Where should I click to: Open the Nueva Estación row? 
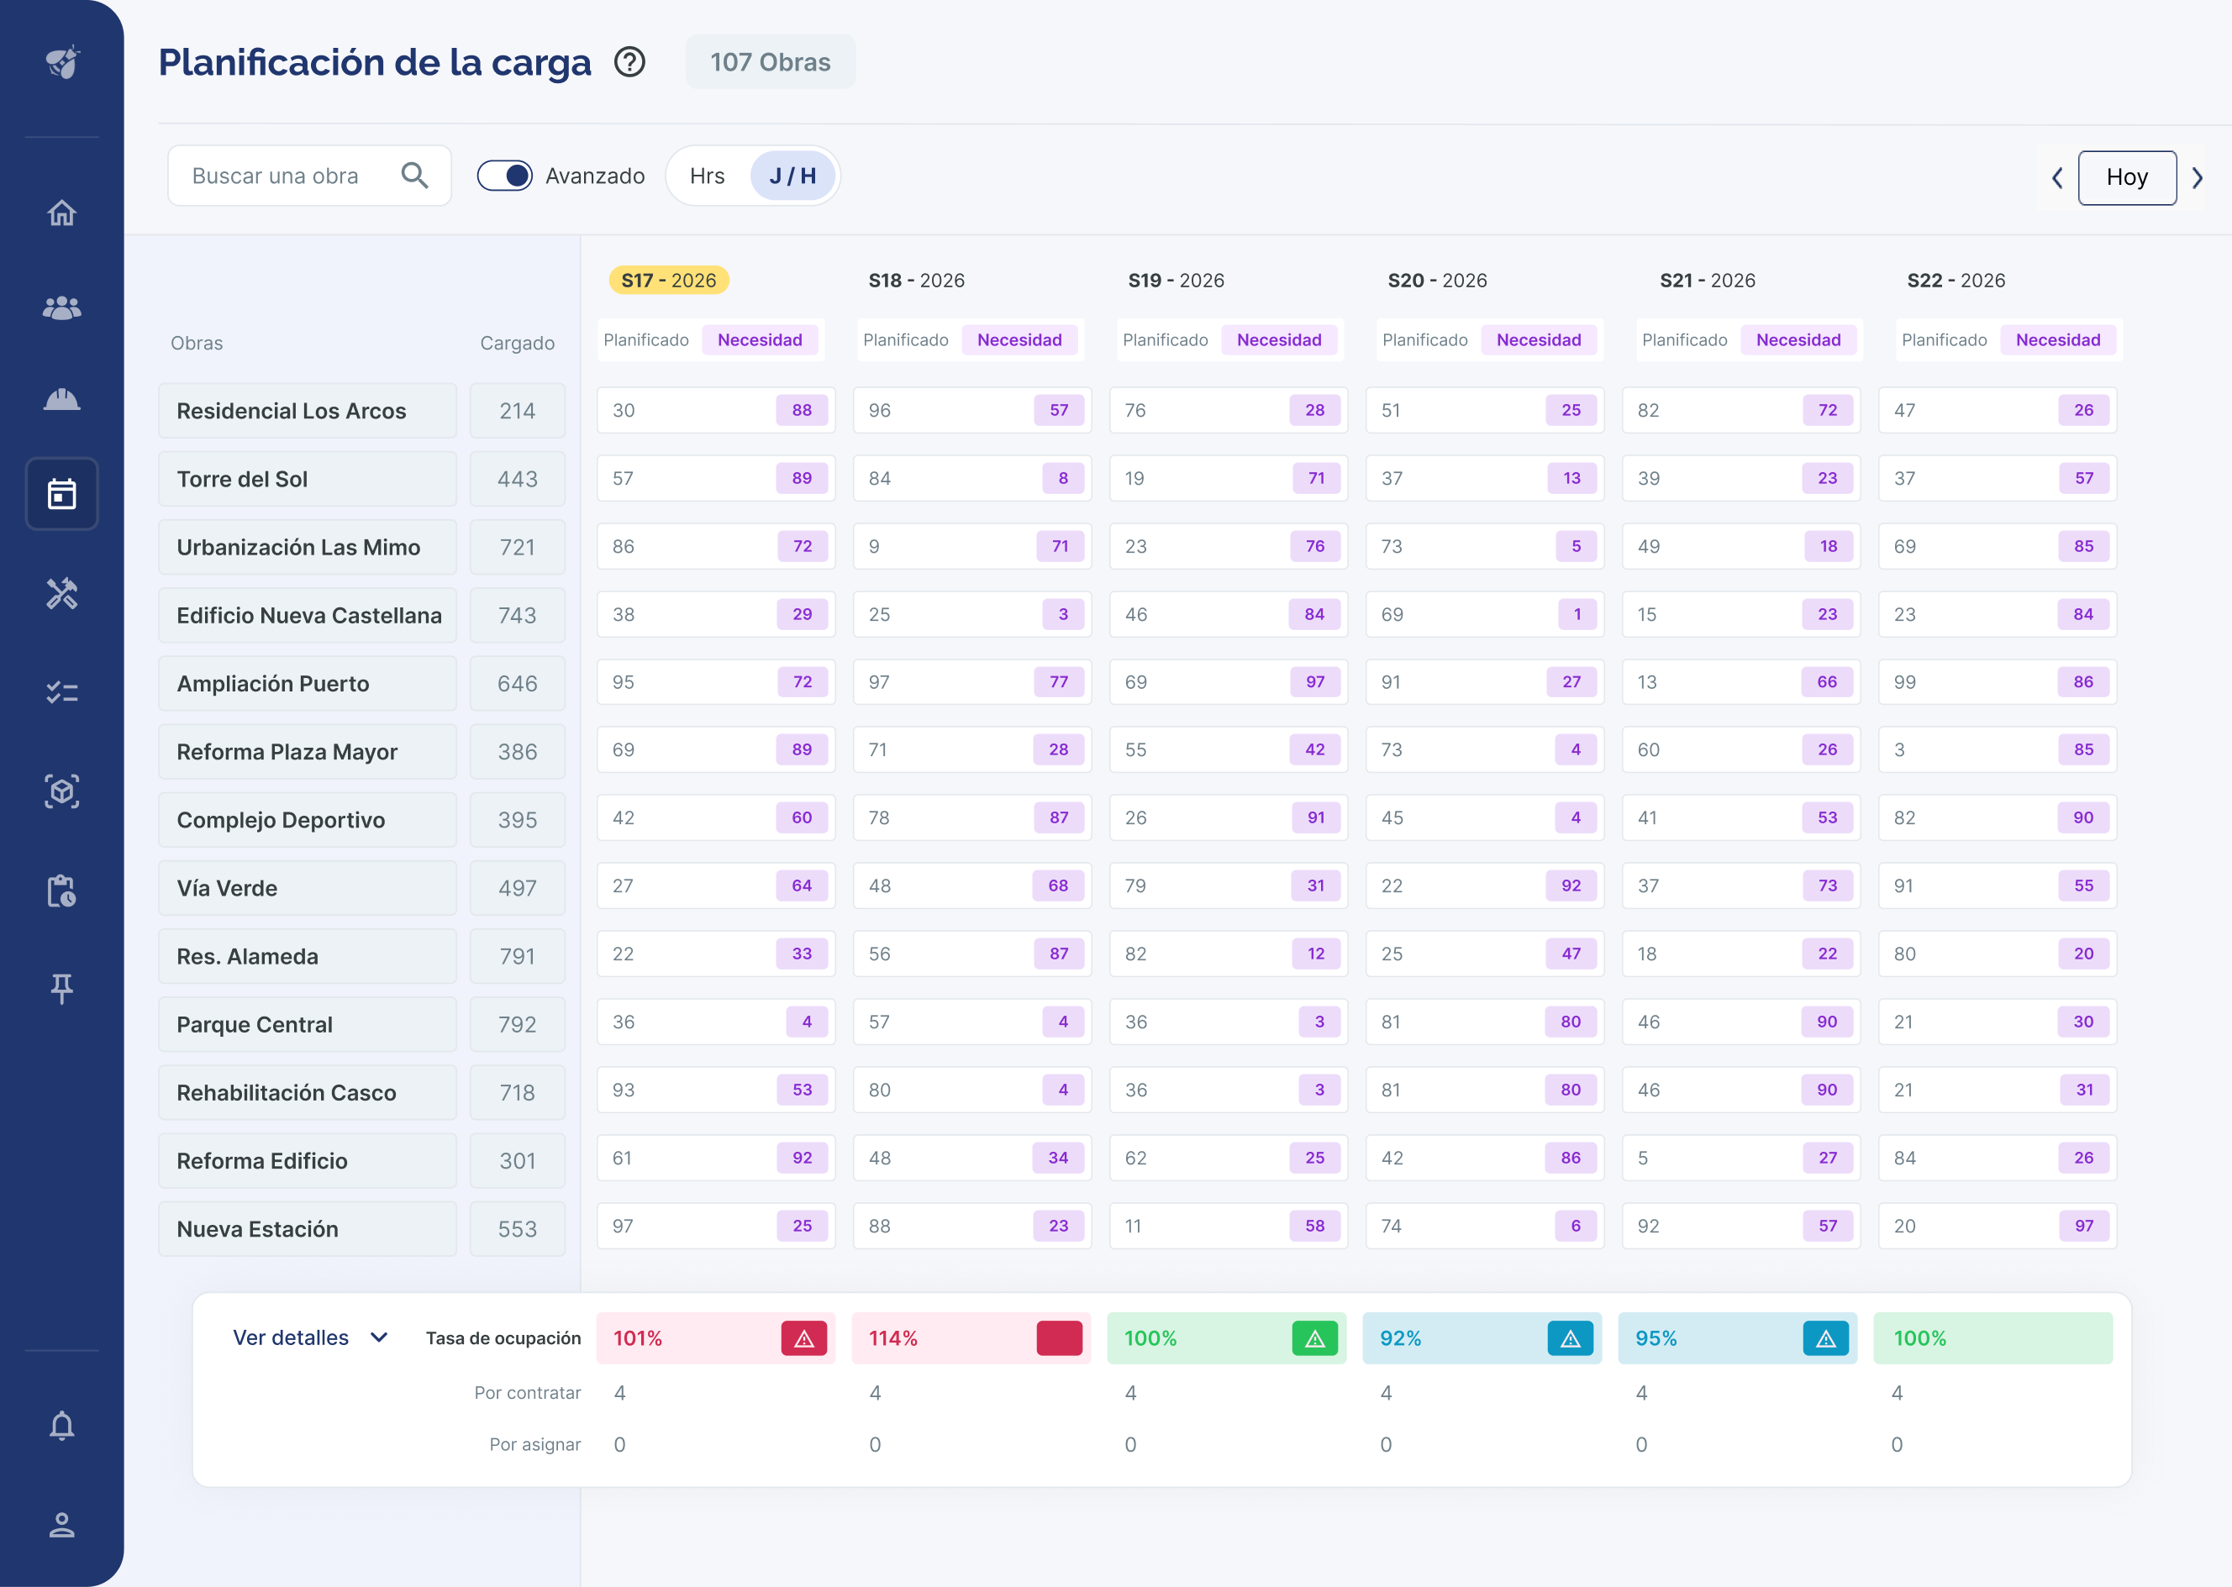(307, 1228)
